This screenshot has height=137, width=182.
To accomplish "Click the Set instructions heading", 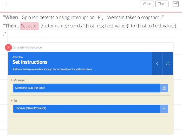I will coord(30,62).
